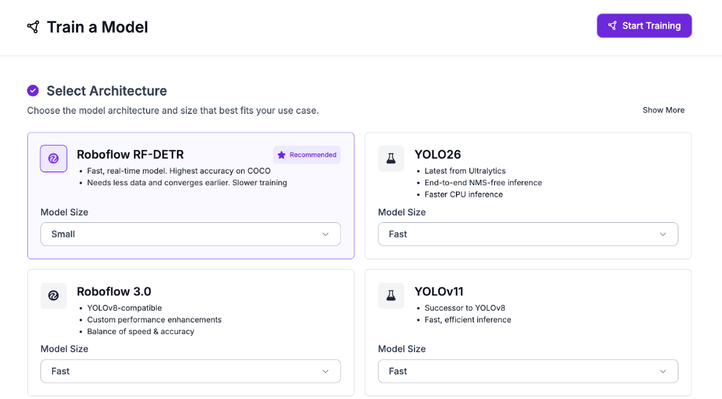Click the Select Architecture section heading
This screenshot has width=722, height=399.
(107, 91)
